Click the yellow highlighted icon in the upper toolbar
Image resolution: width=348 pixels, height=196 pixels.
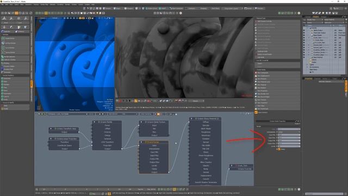(46, 13)
